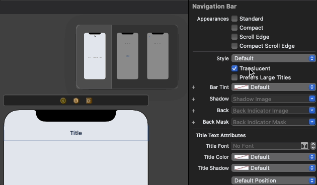Click the Appearances label
This screenshot has width=317, height=185.
[x=213, y=19]
